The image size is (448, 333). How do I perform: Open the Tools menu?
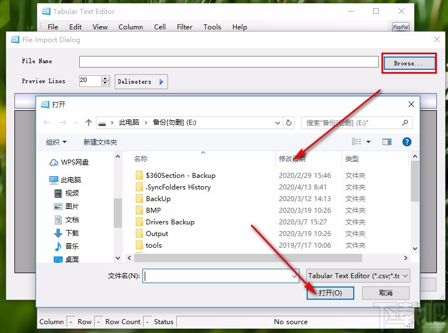212,27
